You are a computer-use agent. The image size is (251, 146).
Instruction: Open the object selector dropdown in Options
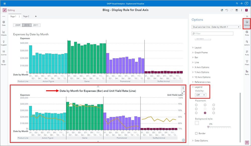(216, 27)
